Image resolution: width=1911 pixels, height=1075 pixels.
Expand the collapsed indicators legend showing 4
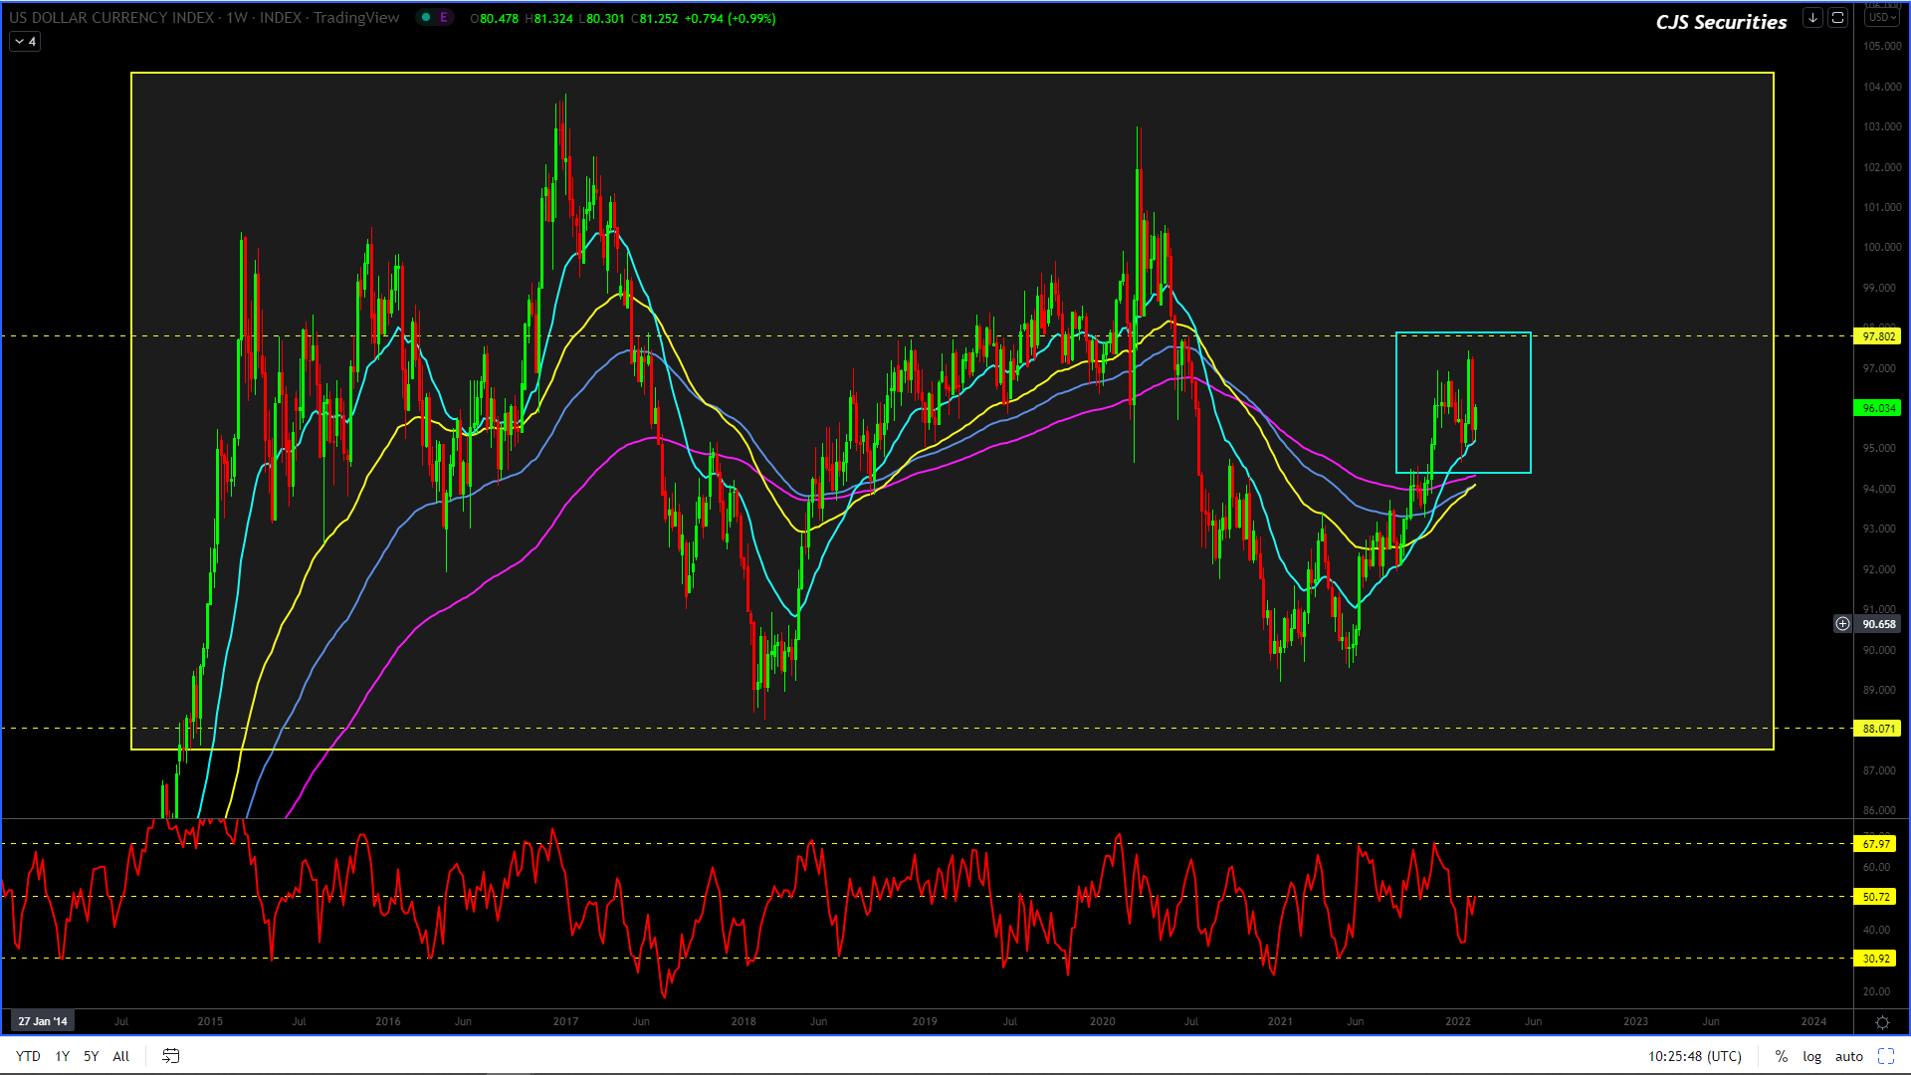(x=25, y=42)
